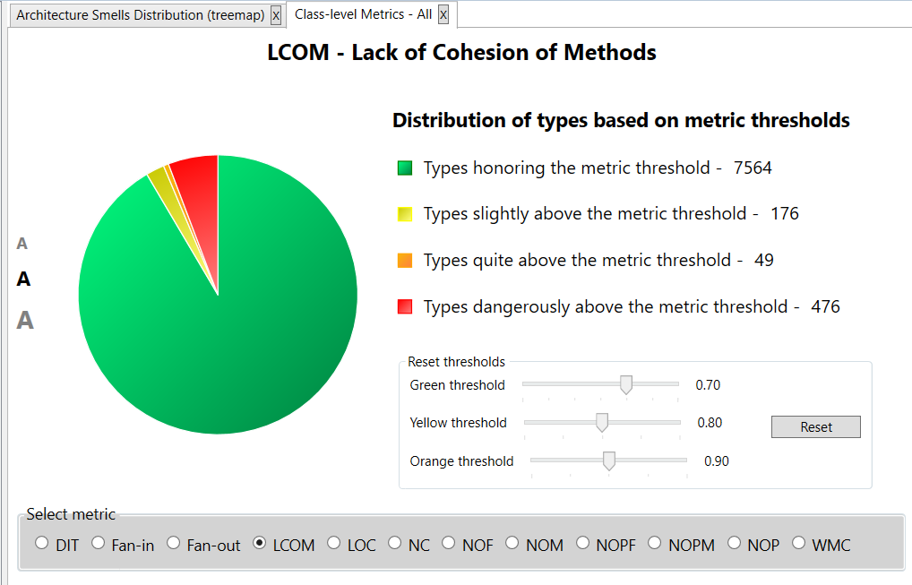Select the DIT metric radio button
The image size is (912, 585).
42,543
